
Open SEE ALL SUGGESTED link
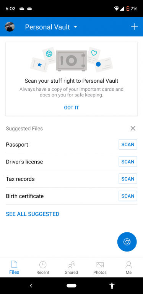(32, 214)
